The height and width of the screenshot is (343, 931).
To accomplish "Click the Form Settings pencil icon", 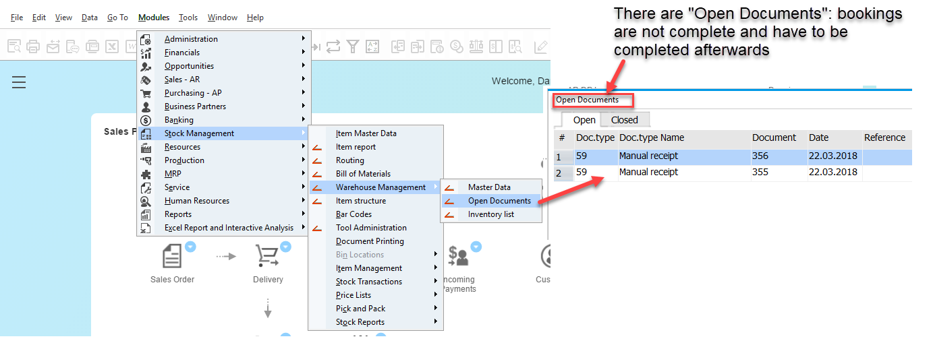I will [541, 46].
